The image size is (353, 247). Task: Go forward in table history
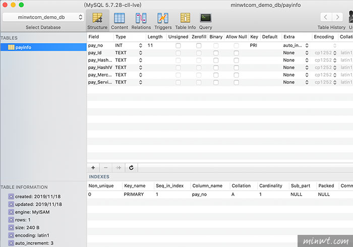pyautogui.click(x=337, y=17)
